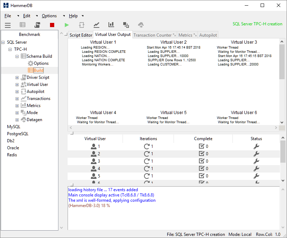Click the Build icon in Schema Build
The height and width of the screenshot is (238, 287).
(30, 70)
